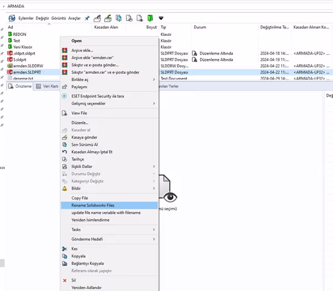Choose Rename Solidworks Files option
This screenshot has width=333, height=291.
pos(110,205)
